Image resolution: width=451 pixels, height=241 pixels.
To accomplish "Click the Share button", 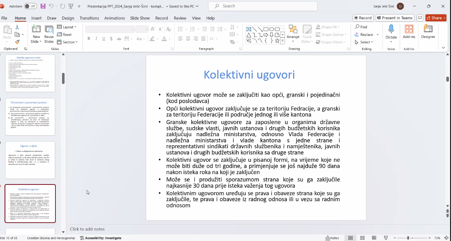I will coord(436,18).
